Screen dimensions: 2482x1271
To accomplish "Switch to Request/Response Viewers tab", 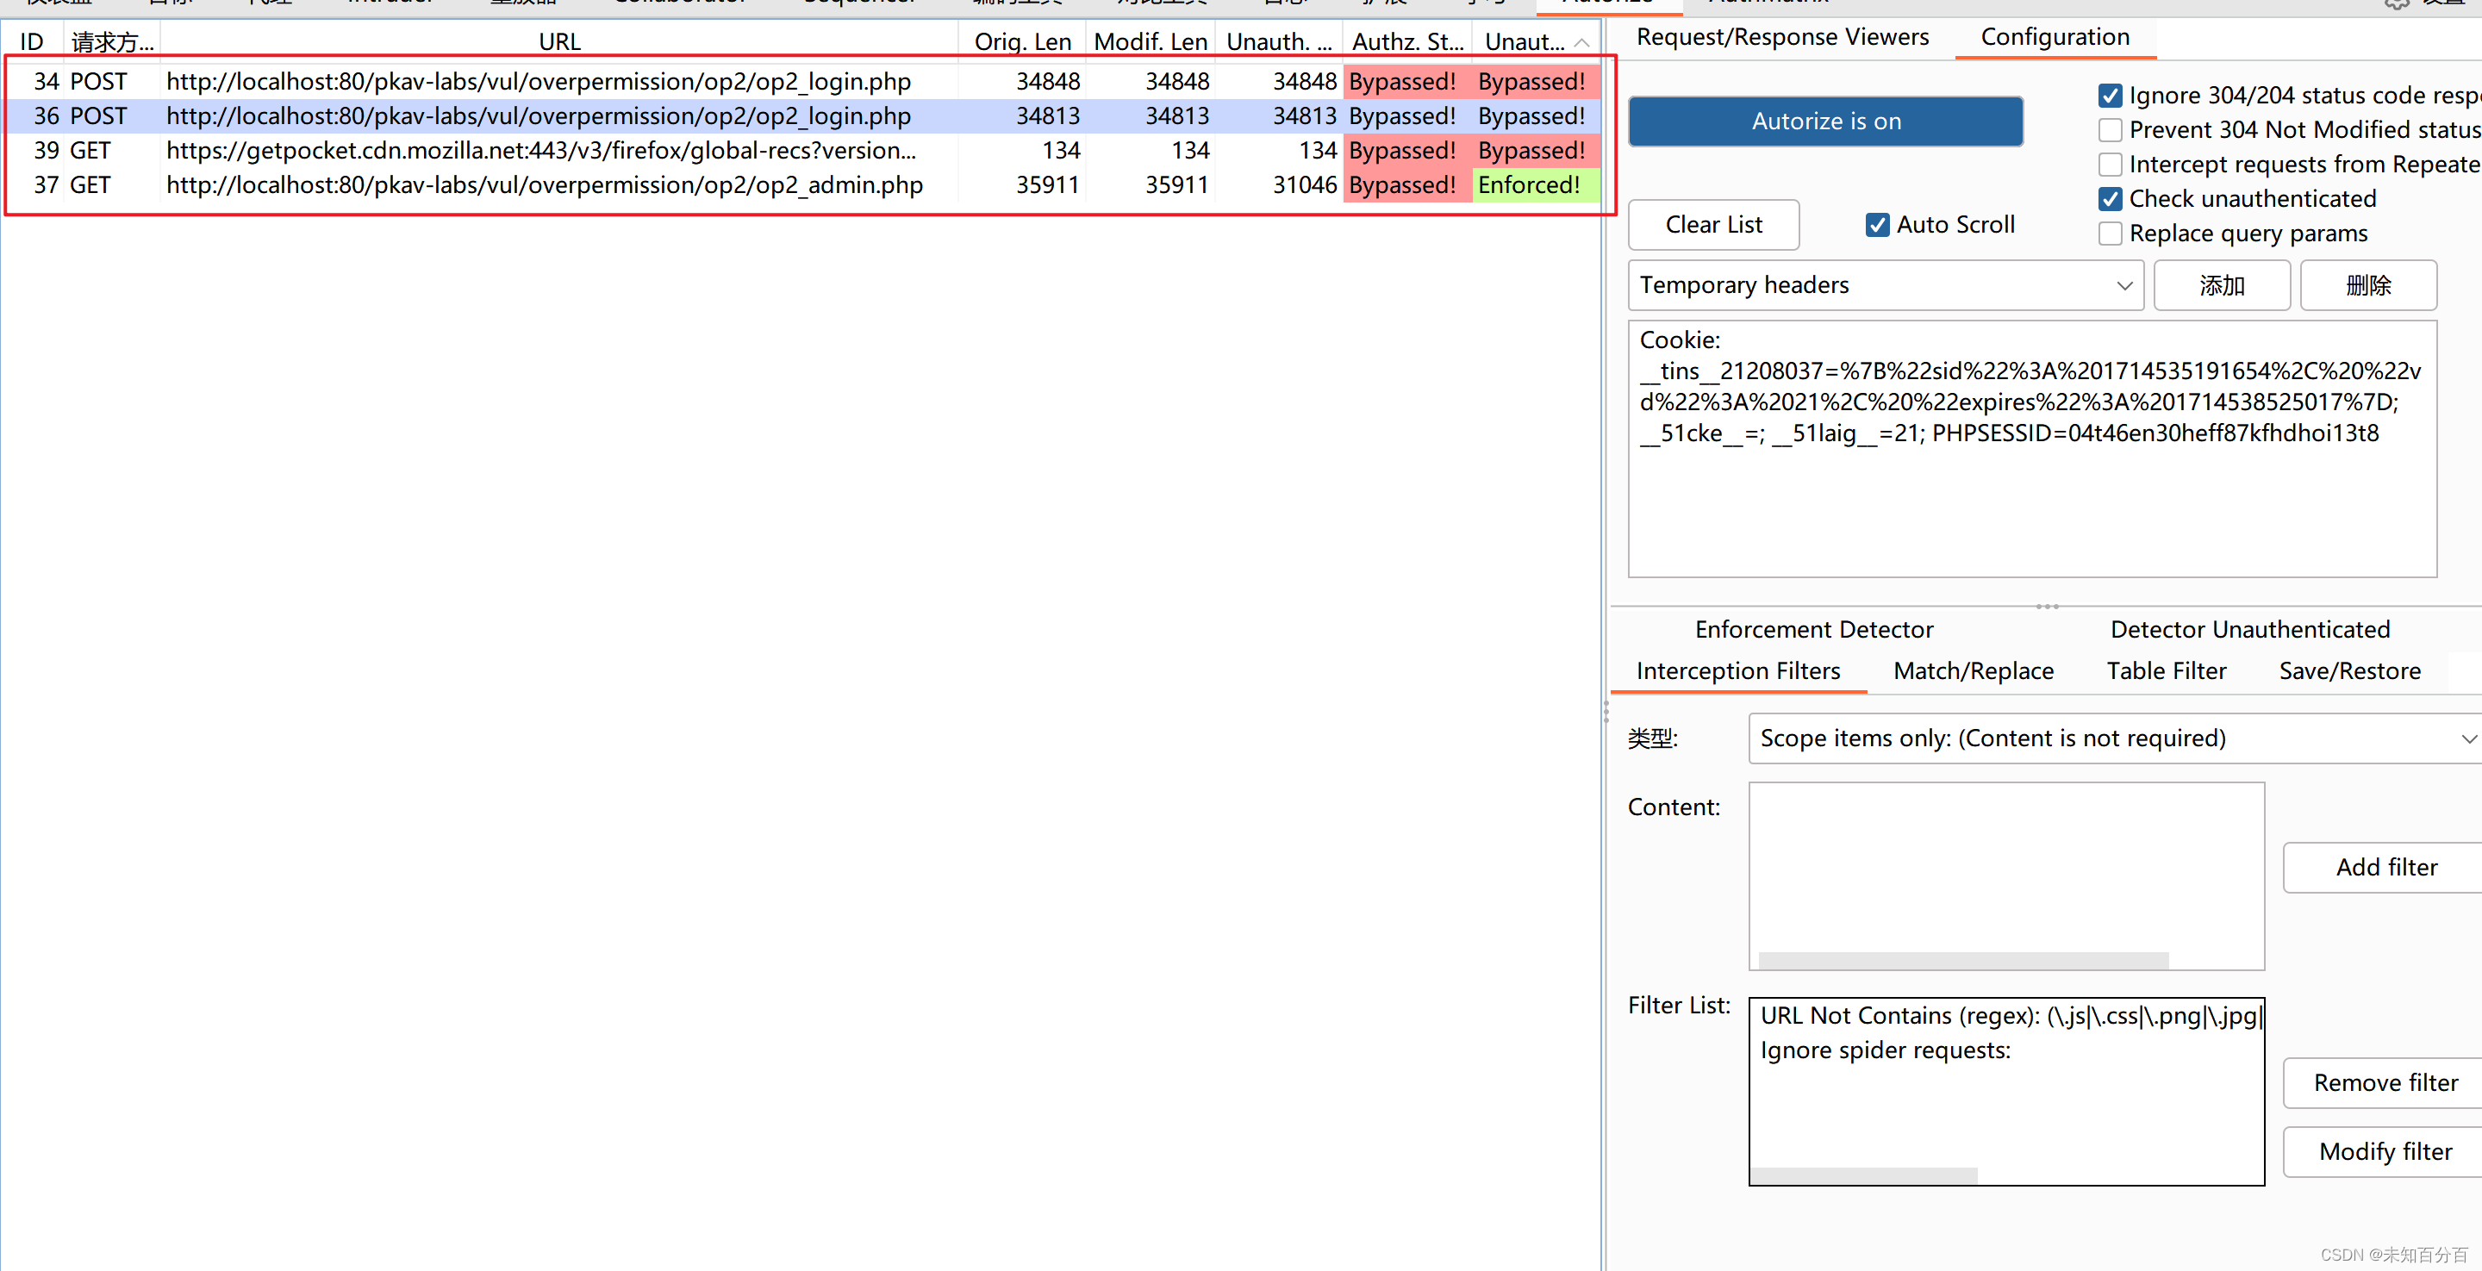I will click(x=1781, y=38).
